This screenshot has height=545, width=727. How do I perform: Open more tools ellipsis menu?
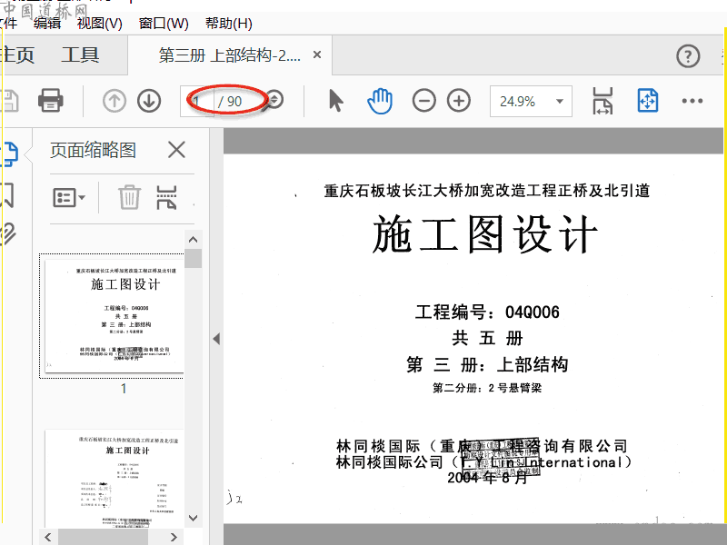[x=692, y=101]
